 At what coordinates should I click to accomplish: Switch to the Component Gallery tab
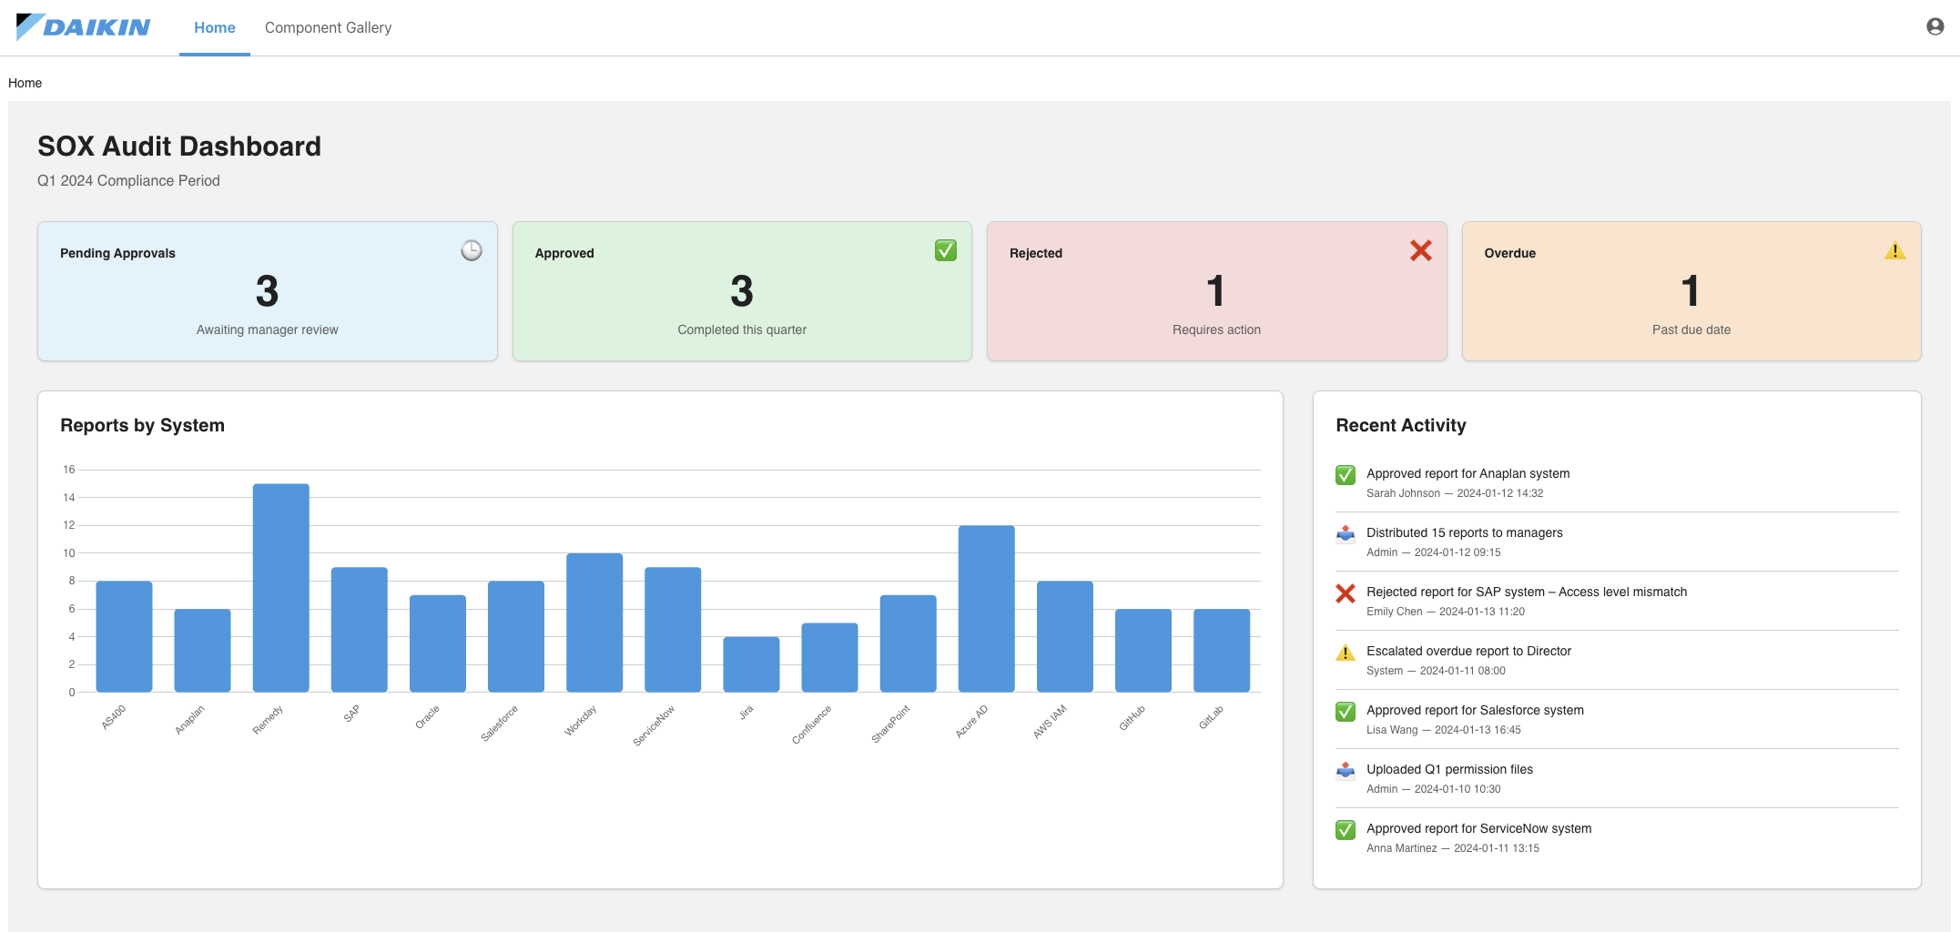(328, 27)
